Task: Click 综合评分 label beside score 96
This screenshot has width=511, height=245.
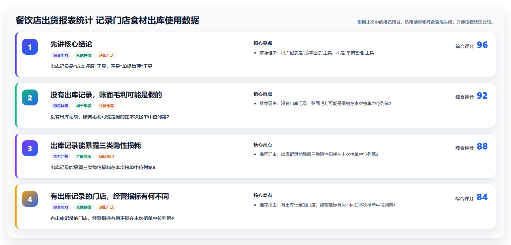Action: tap(465, 46)
